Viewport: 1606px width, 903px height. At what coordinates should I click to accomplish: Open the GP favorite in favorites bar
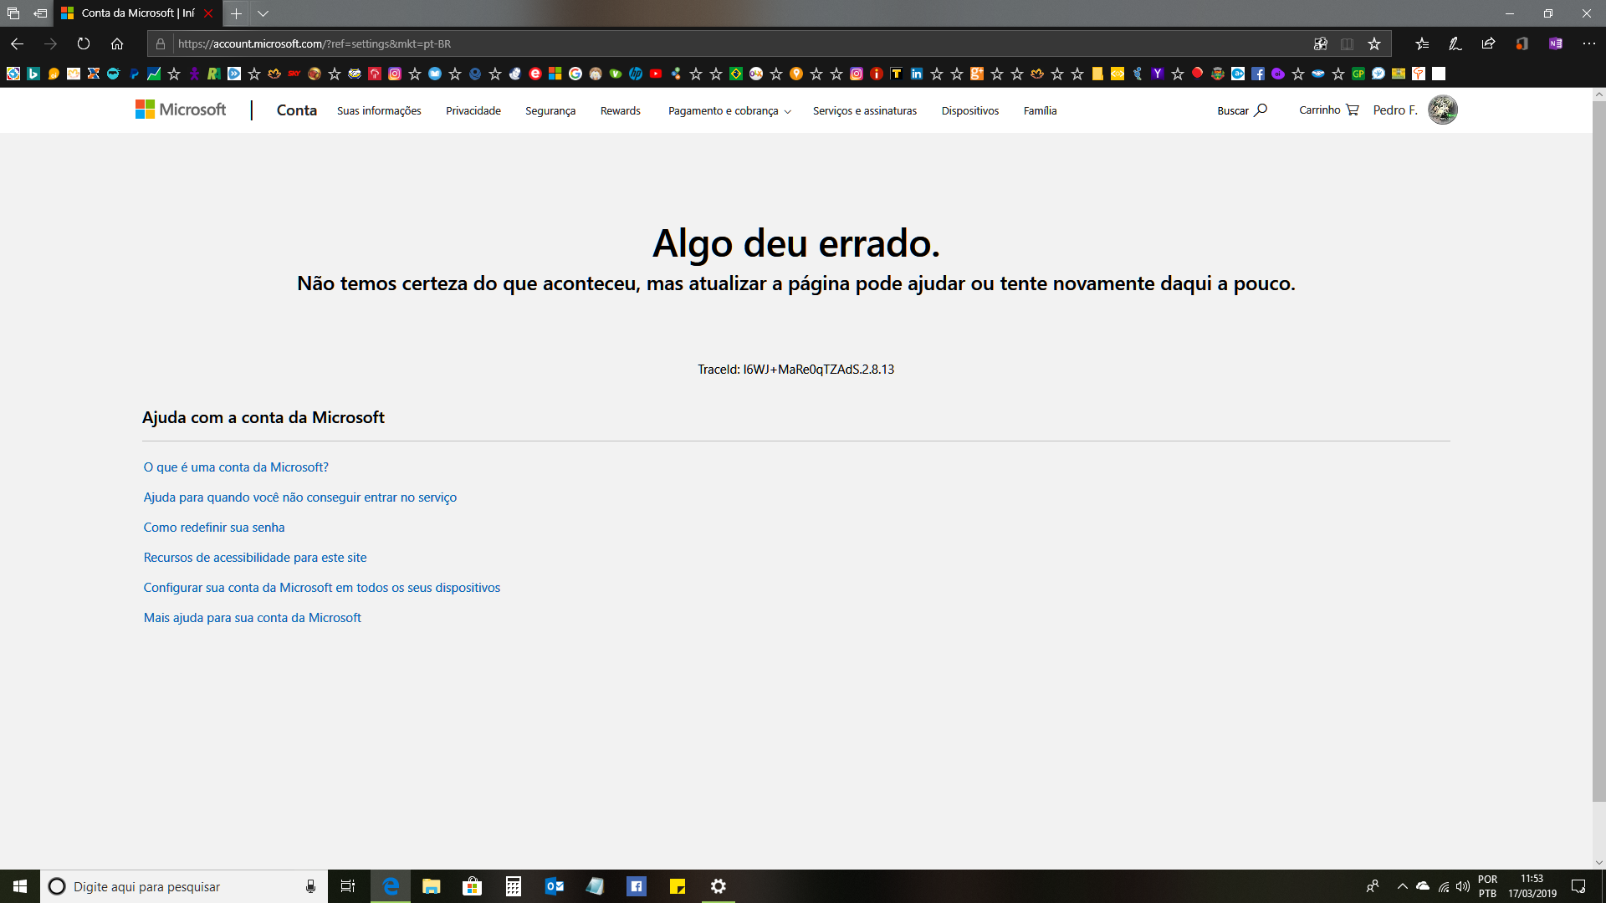[x=1358, y=74]
